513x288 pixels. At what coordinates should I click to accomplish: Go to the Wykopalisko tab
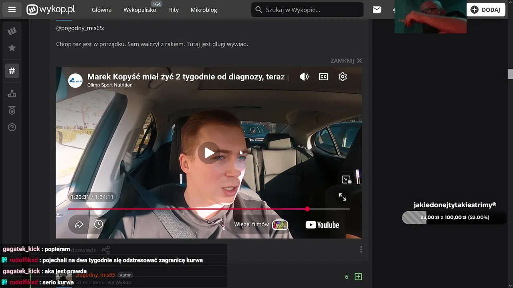click(140, 10)
